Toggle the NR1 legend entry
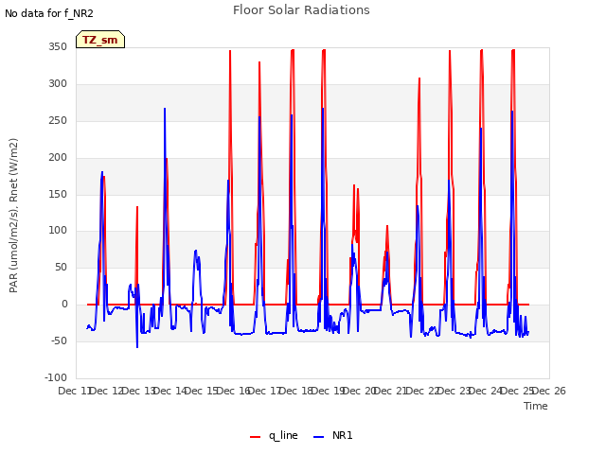Viewport: 606px width, 454px height. point(332,435)
